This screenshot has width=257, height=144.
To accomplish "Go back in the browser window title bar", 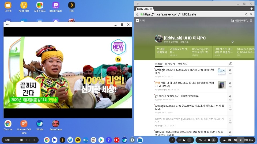I will point(138,3).
